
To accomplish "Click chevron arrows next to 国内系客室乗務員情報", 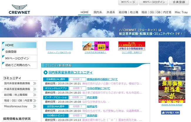I will click(35, 83).
